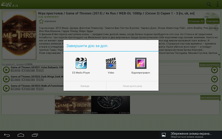
Task: Open Game of Thrones logo photo thumbnail
Action: (73, 105)
